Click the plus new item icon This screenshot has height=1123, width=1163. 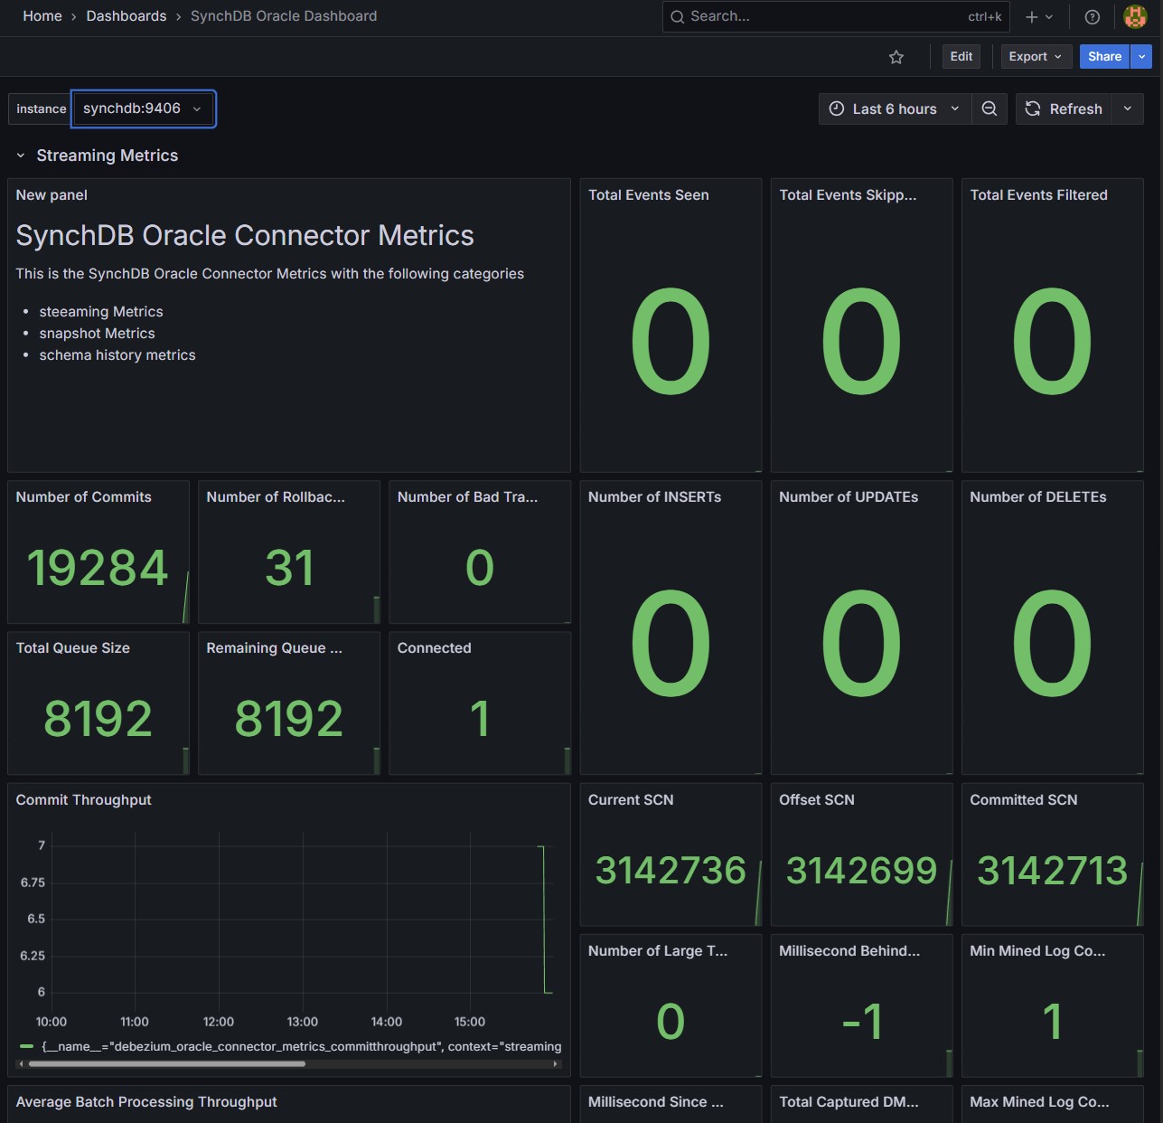click(x=1031, y=16)
